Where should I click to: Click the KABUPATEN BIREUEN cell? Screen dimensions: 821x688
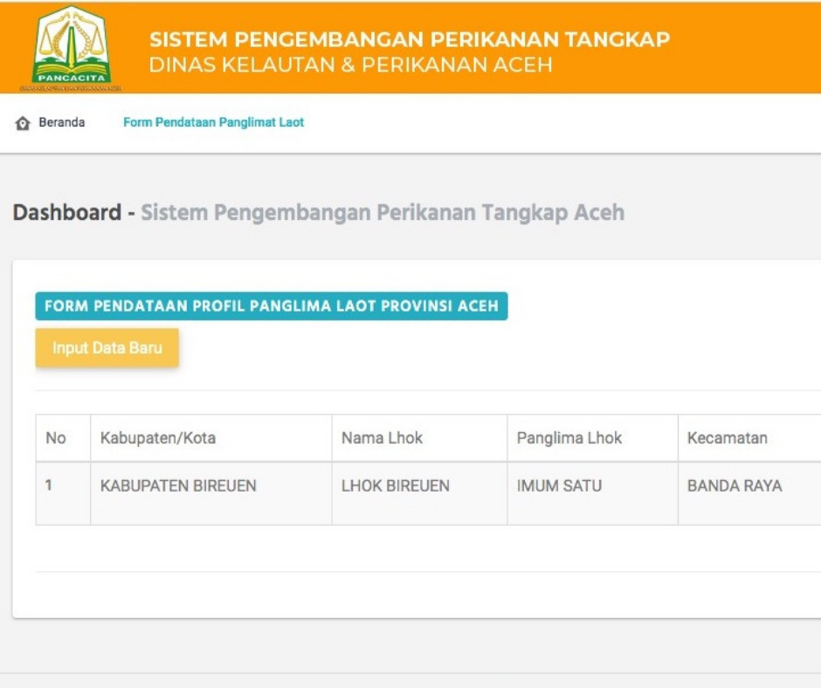pos(178,485)
